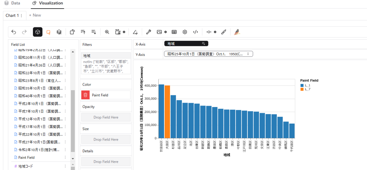Toggle the aggregation cube icon
The width and height of the screenshot is (367, 170).
point(38,32)
